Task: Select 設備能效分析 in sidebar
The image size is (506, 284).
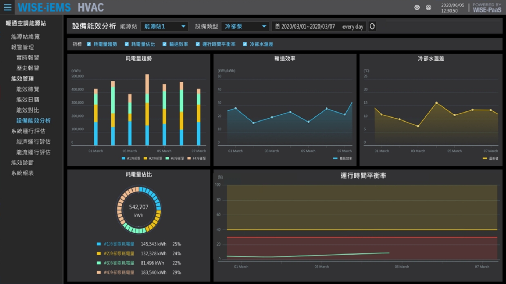Action: tap(33, 120)
